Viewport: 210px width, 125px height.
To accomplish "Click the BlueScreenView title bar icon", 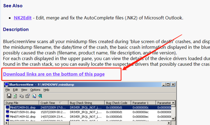I will (x=6, y=85).
